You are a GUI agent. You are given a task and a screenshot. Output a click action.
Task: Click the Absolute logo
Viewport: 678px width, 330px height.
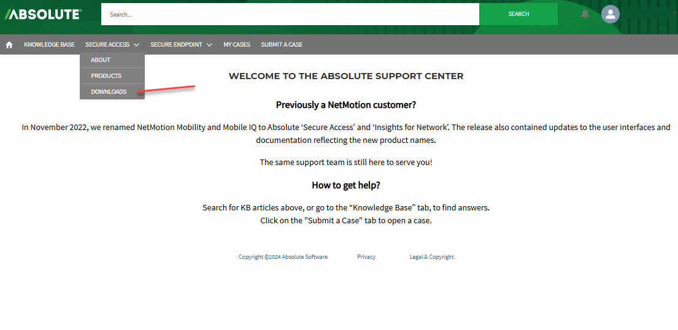pyautogui.click(x=43, y=14)
